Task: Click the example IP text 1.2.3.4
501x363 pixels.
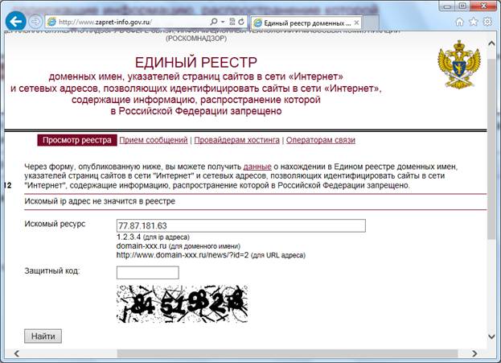Action: [129, 237]
